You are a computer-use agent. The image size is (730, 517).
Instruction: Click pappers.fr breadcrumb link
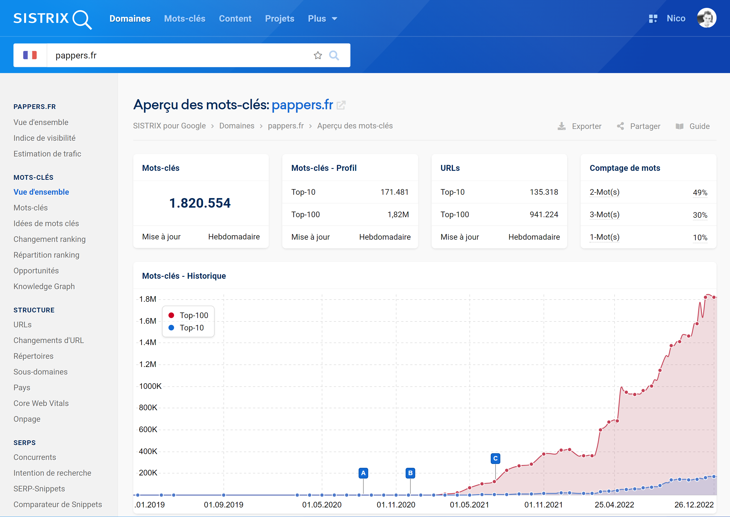(286, 126)
